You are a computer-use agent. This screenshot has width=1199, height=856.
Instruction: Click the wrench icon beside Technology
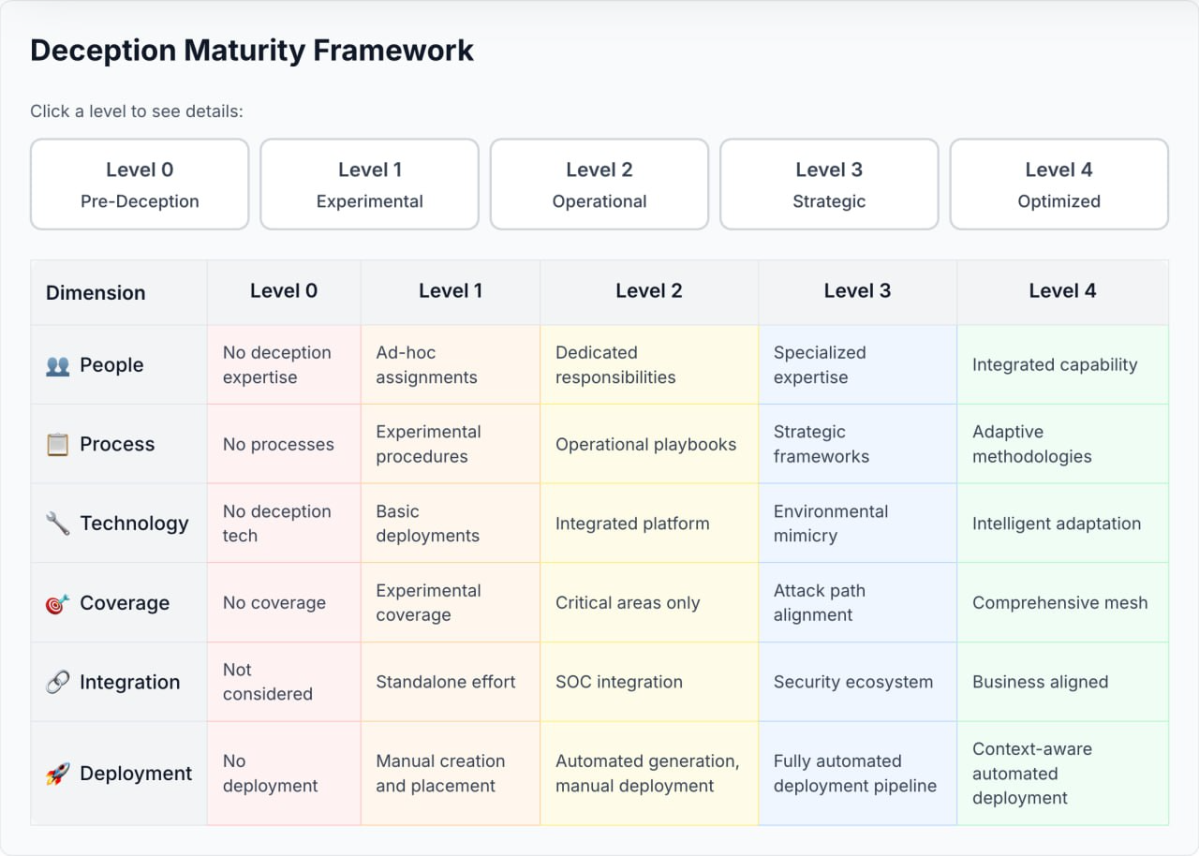[58, 524]
